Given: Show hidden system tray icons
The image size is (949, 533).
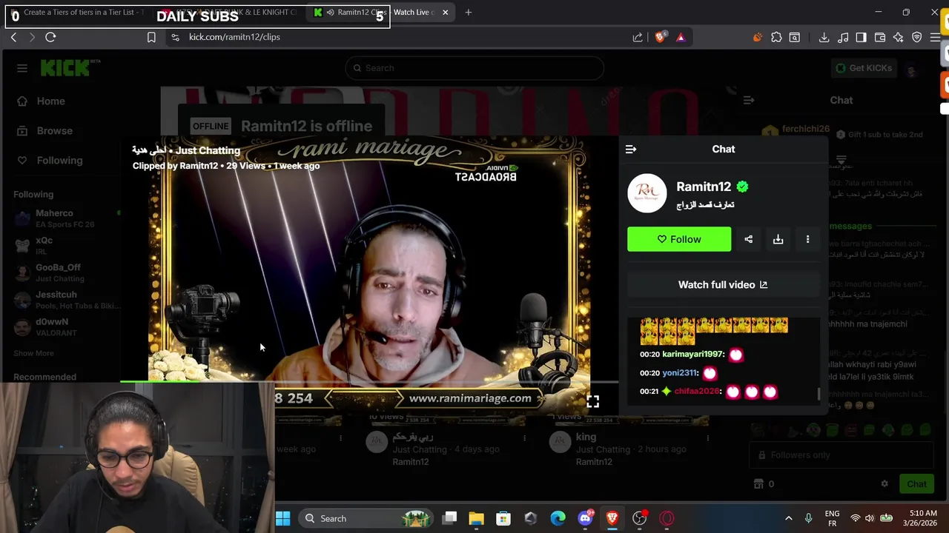Looking at the screenshot, I should pos(788,518).
